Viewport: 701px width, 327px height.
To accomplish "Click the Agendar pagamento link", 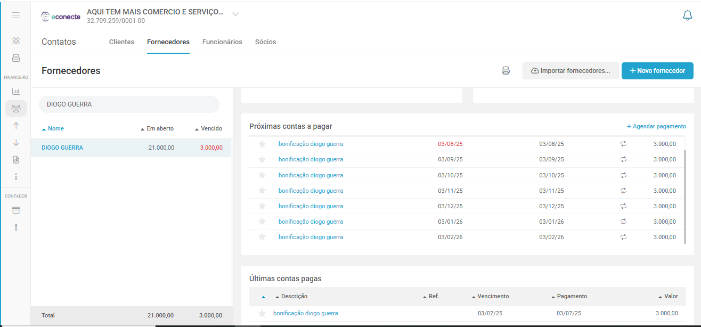I will [x=656, y=126].
